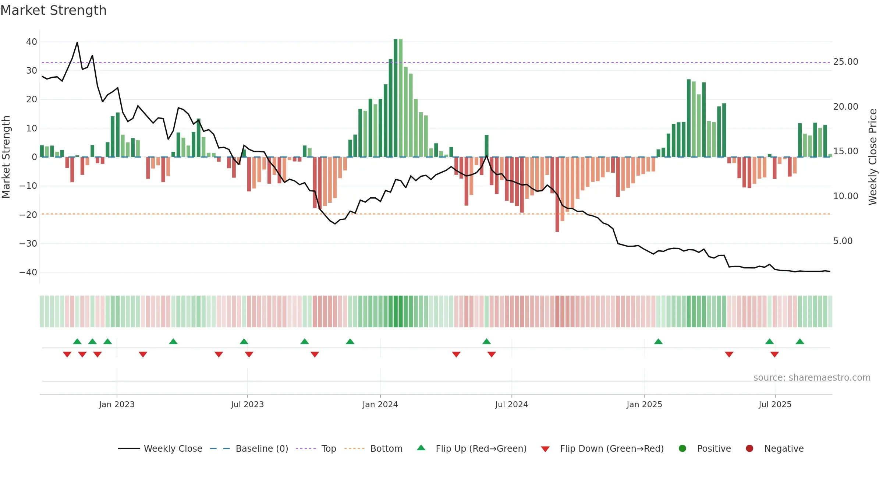Click the −20 strength tick label

pyautogui.click(x=28, y=215)
